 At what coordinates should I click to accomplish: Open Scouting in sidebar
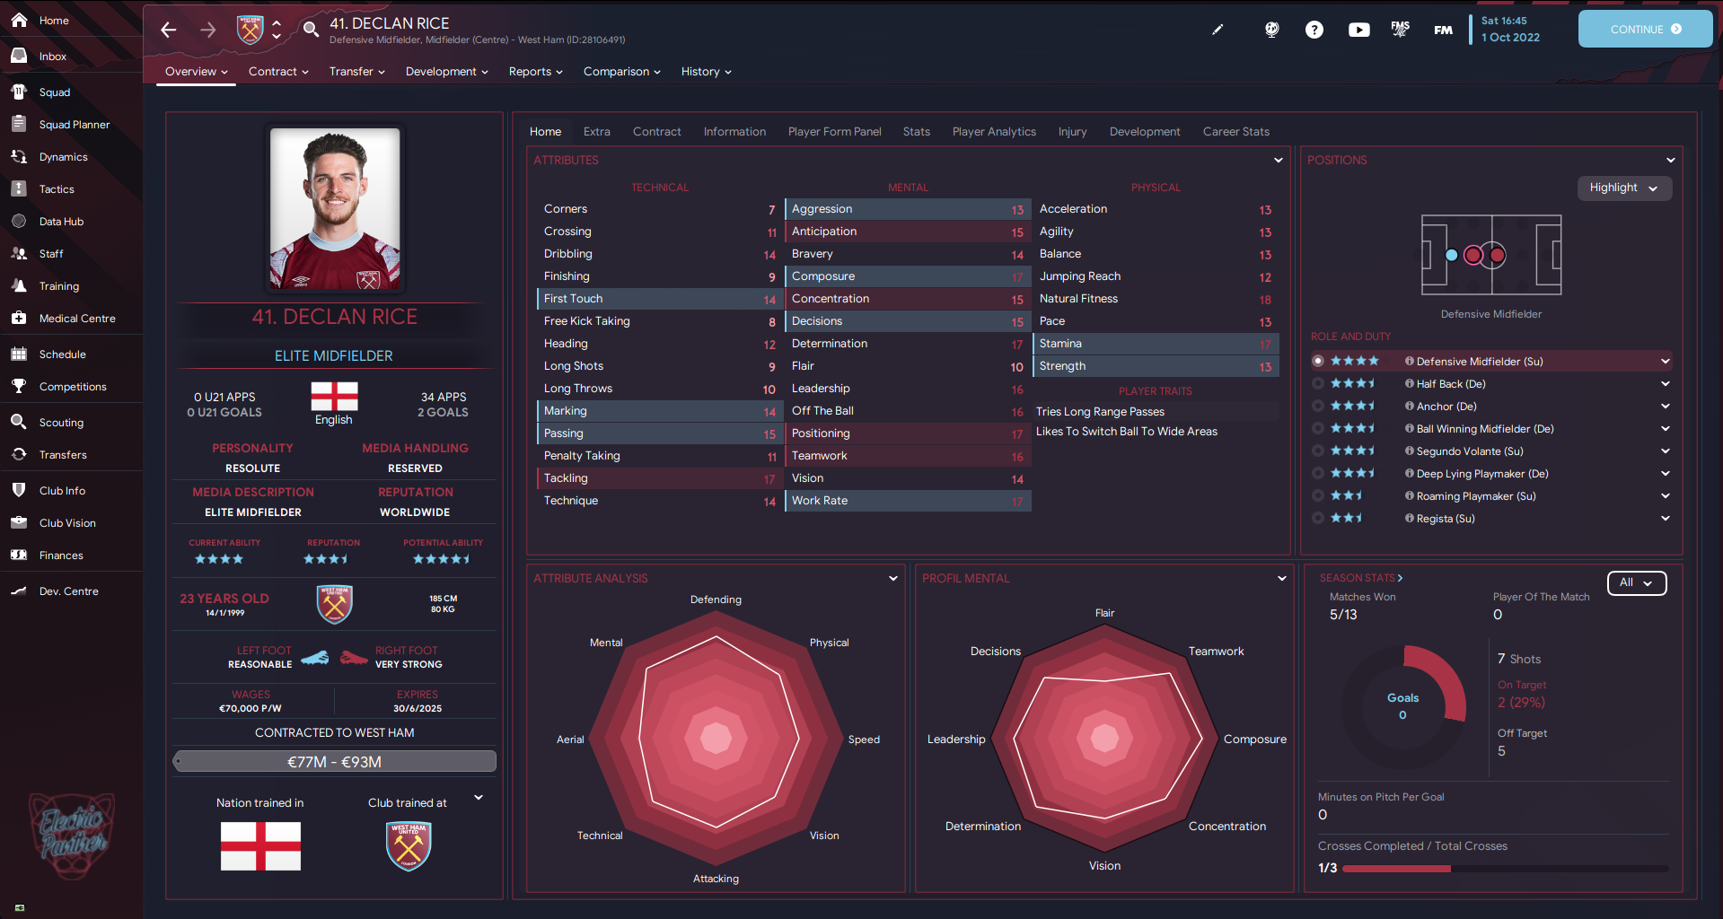[61, 423]
